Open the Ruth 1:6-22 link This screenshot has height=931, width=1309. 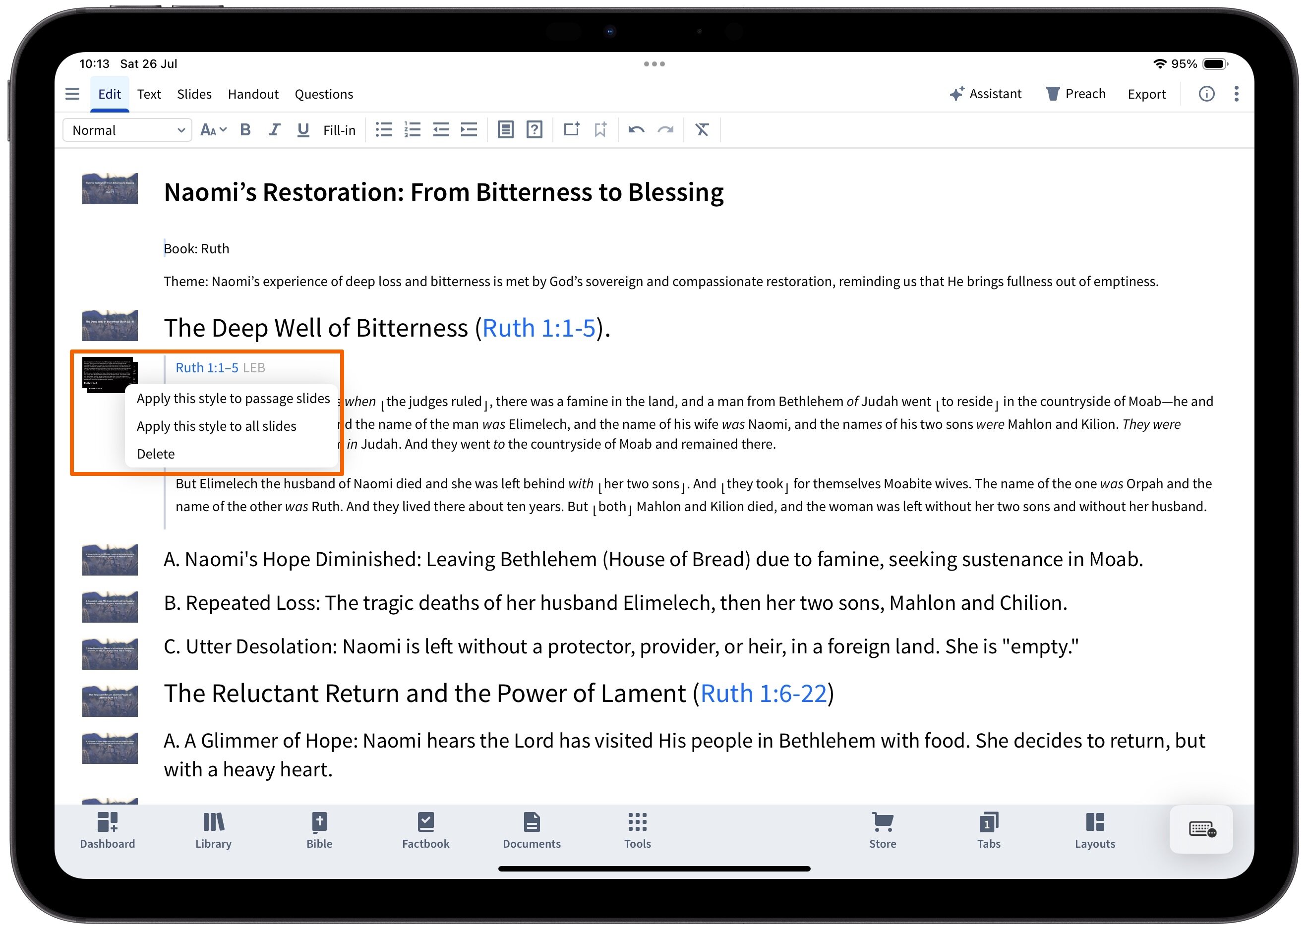tap(763, 694)
